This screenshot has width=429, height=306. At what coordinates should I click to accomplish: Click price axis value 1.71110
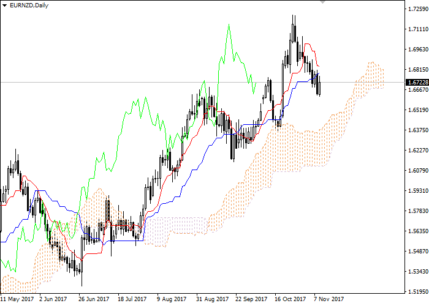coord(418,29)
